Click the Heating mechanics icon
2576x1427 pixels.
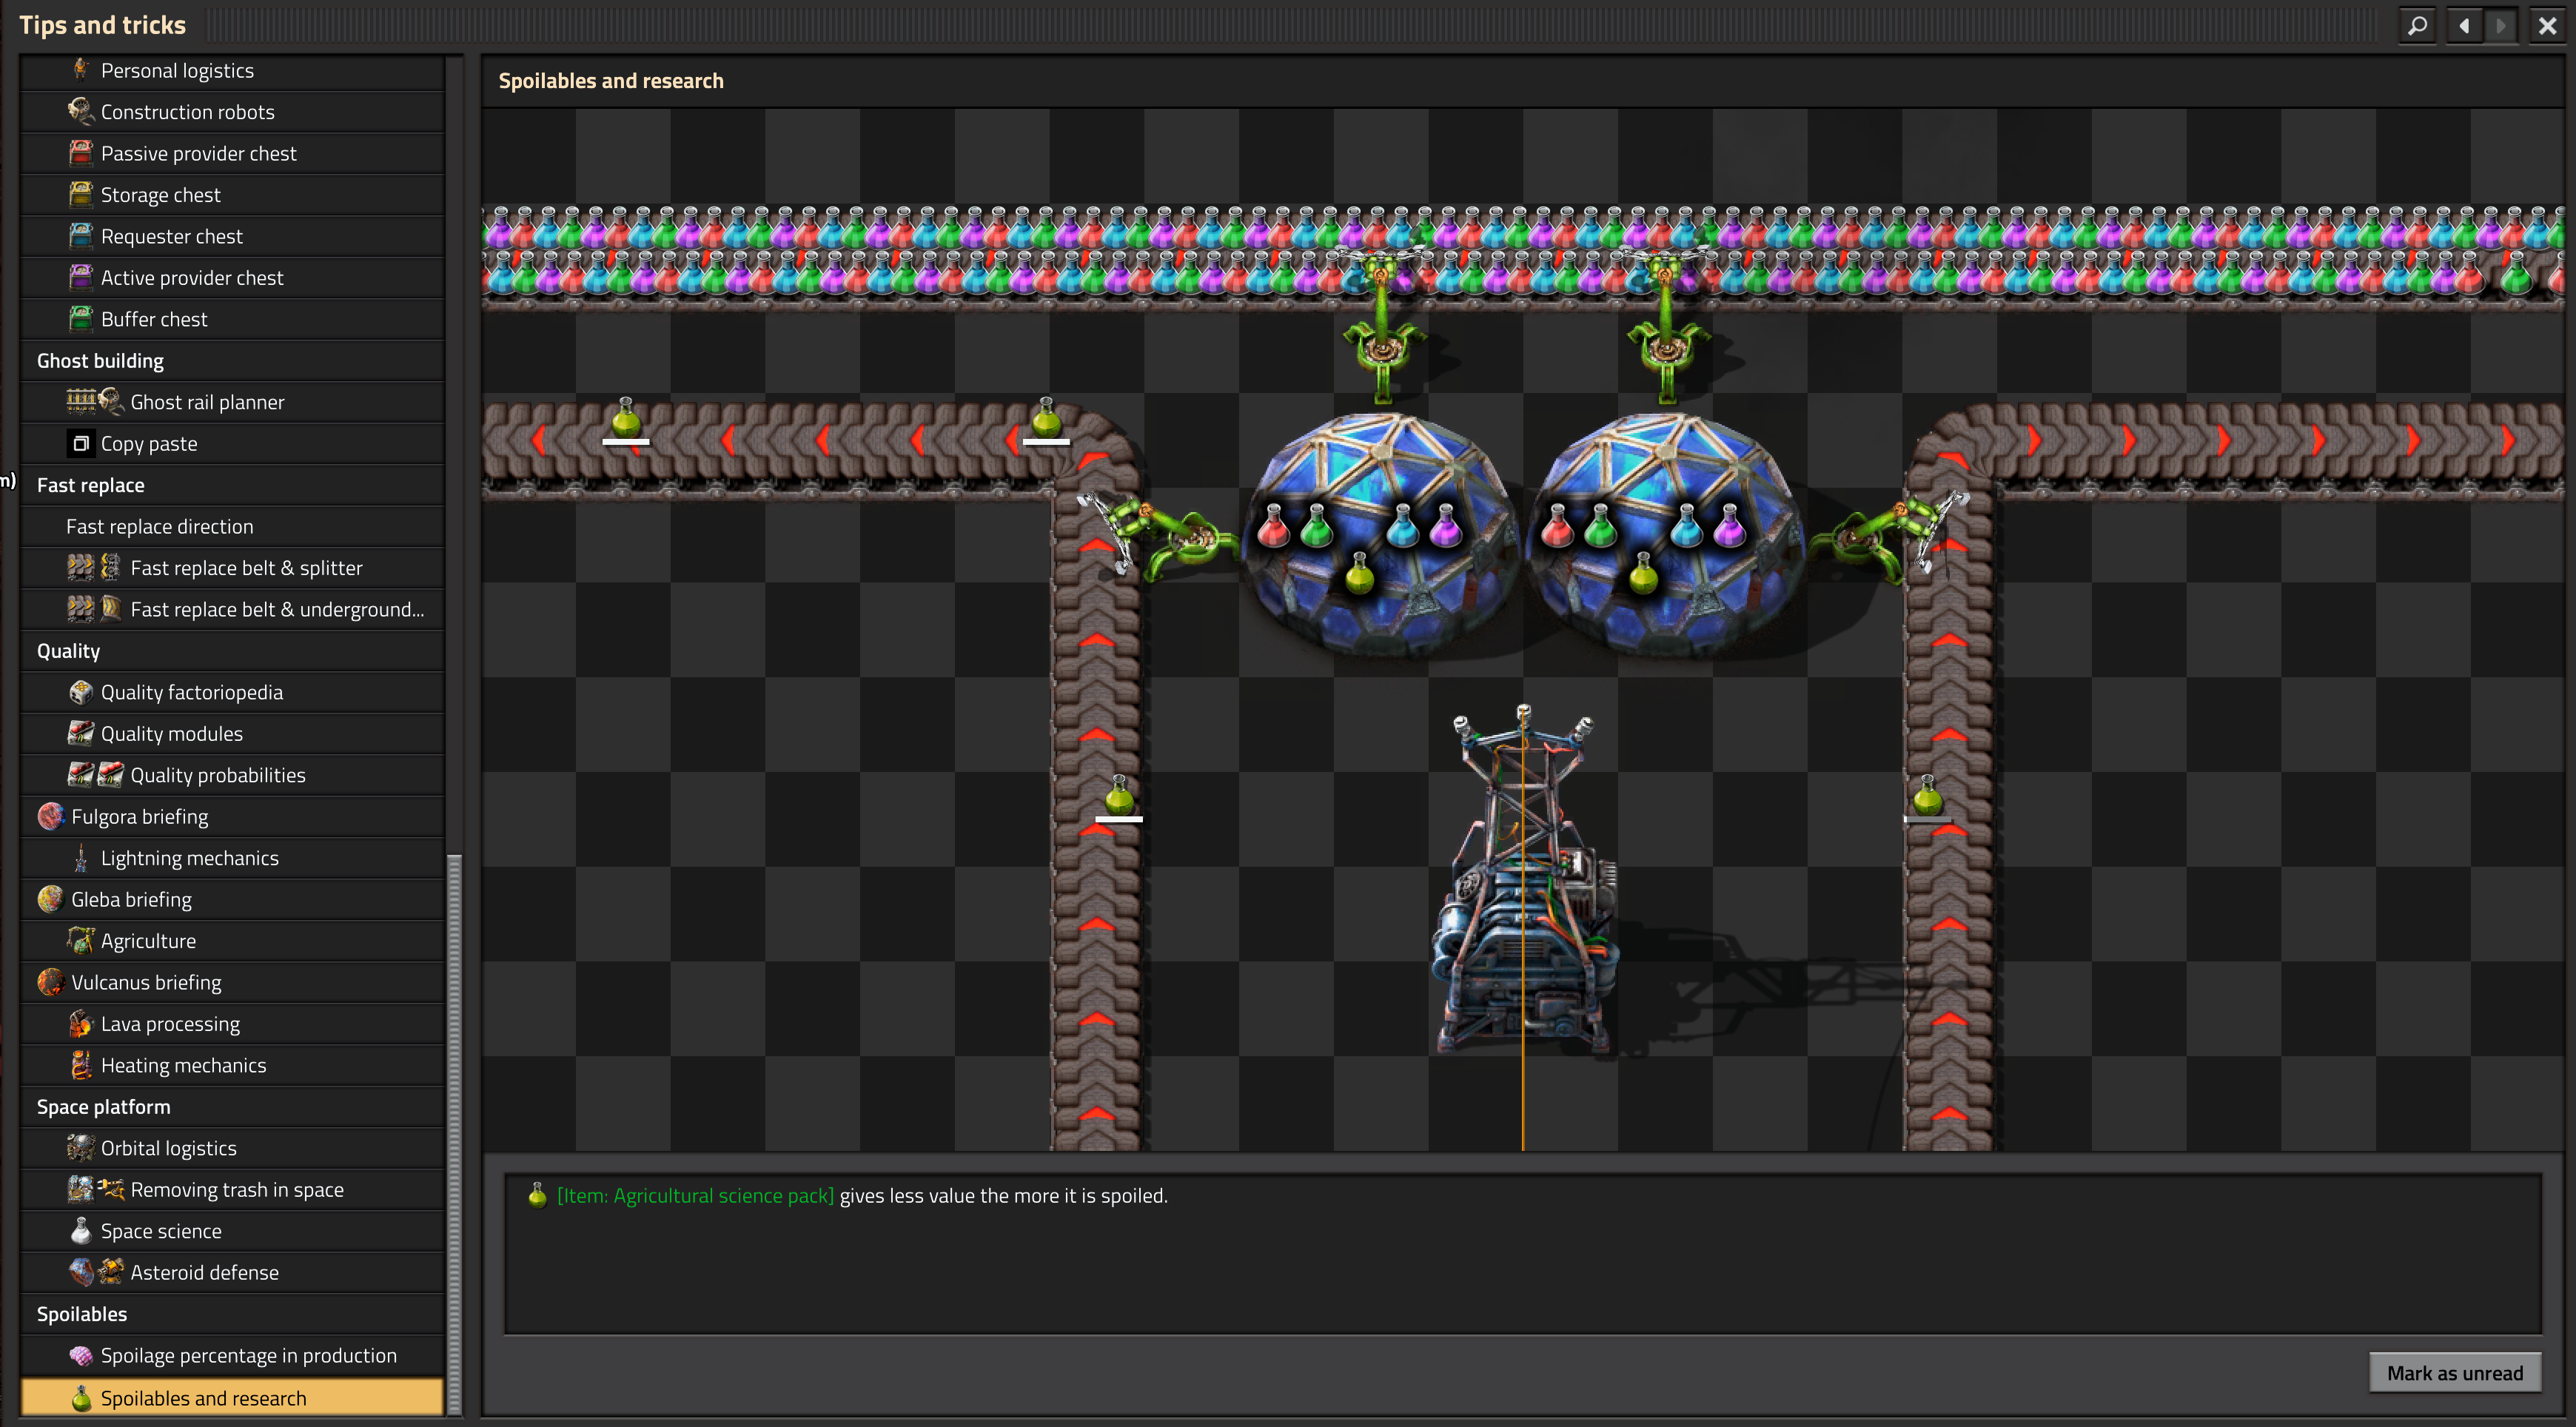[81, 1065]
